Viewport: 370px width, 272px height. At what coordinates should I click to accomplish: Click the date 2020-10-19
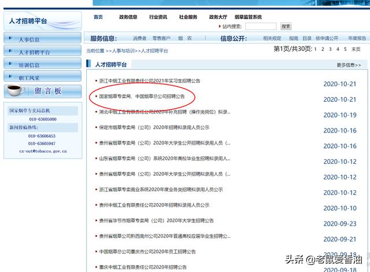340,115
